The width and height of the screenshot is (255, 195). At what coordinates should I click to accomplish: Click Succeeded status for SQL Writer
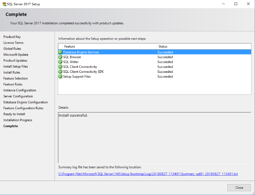(x=165, y=62)
